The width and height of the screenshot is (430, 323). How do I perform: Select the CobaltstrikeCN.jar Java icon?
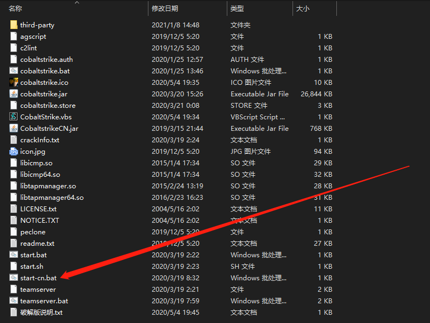coord(14,128)
